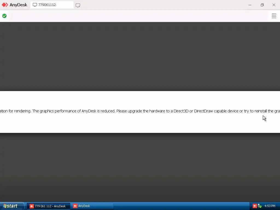Click the green connection status checkmark
The image size is (280, 210).
click(4, 16)
